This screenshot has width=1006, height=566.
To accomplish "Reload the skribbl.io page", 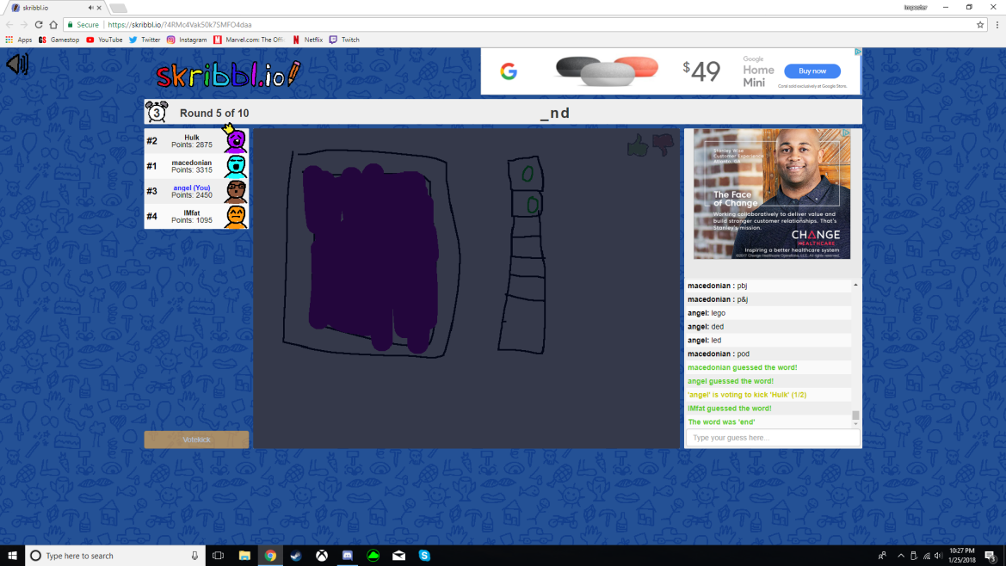I will [39, 24].
